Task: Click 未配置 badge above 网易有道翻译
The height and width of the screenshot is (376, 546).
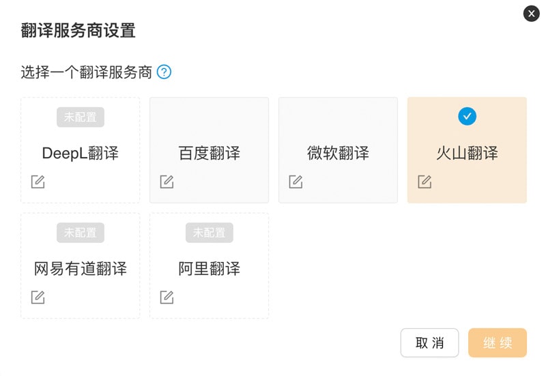Action: (x=81, y=232)
